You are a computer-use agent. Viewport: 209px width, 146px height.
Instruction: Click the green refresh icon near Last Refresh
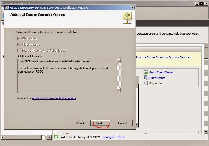(56, 137)
